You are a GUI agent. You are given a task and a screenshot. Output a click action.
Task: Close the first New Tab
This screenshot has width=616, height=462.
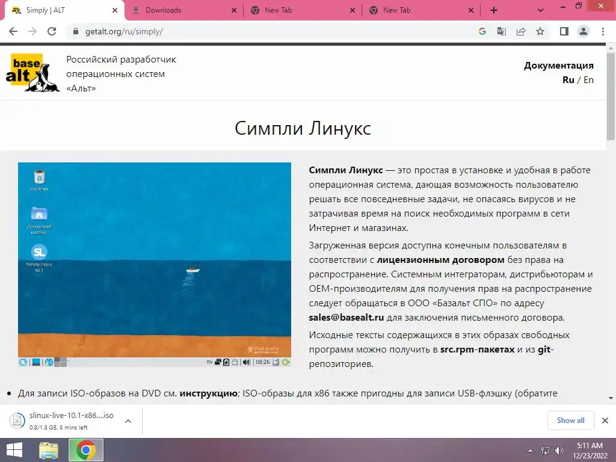(x=353, y=11)
